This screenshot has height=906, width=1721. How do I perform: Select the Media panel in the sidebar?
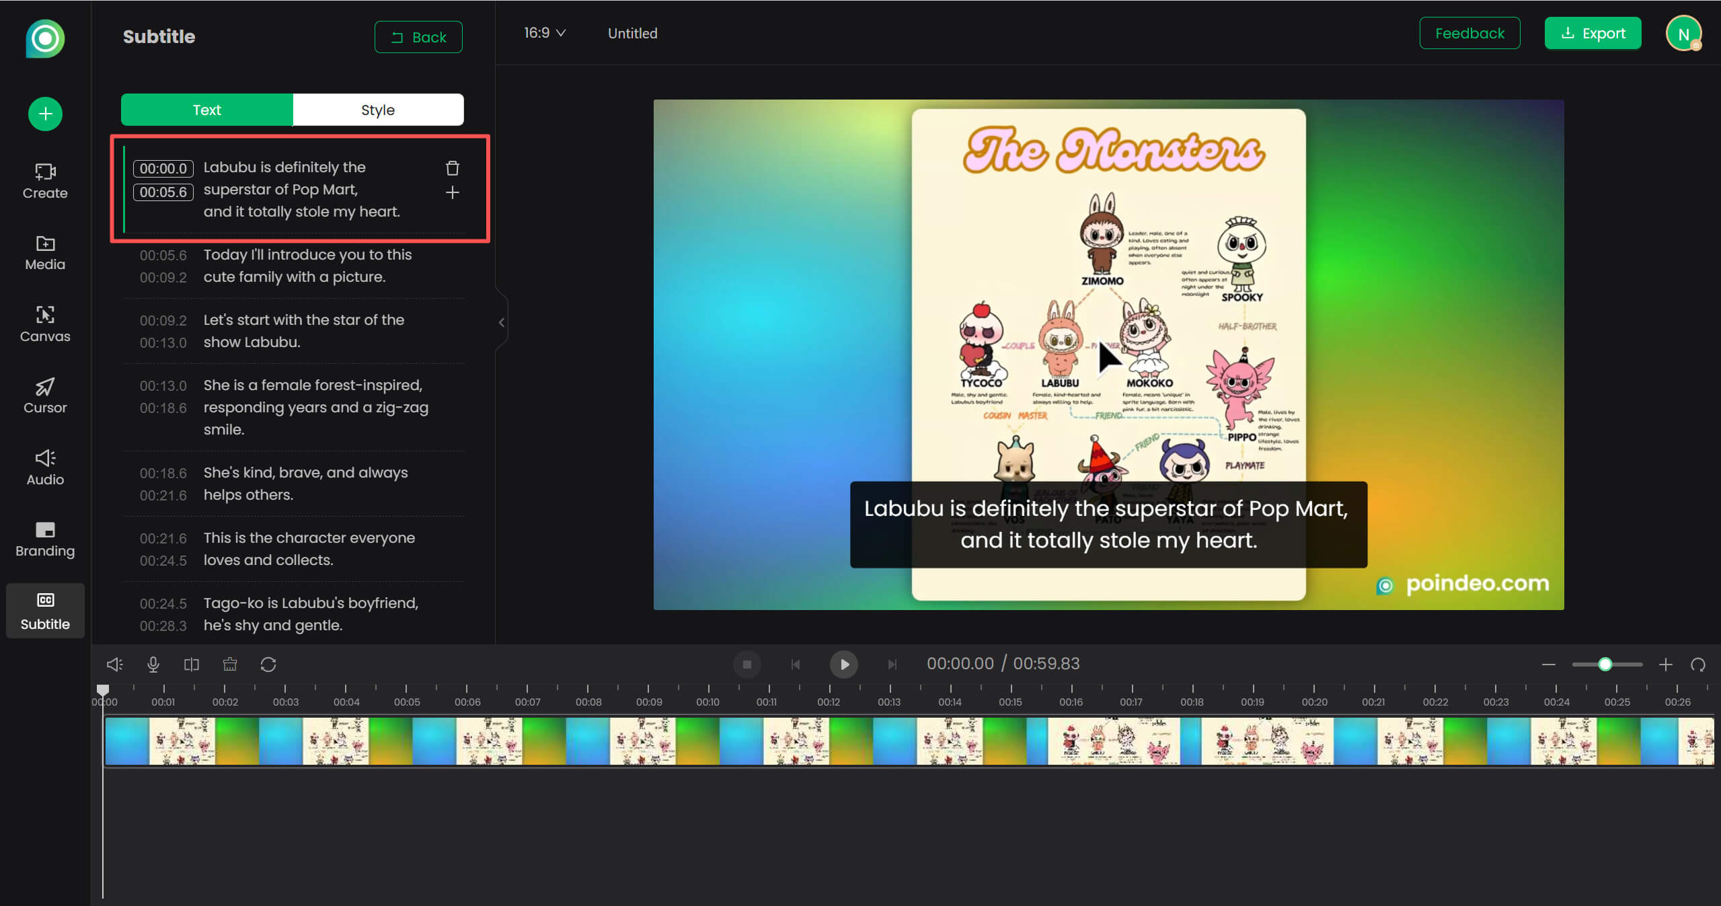[44, 252]
